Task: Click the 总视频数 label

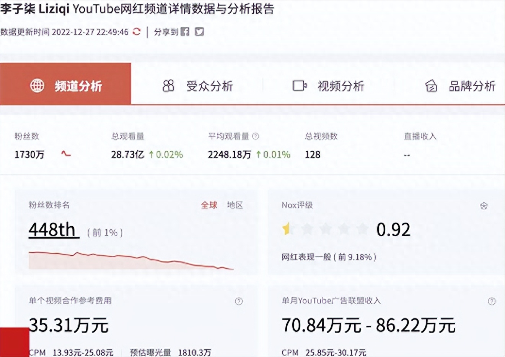Action: 321,136
